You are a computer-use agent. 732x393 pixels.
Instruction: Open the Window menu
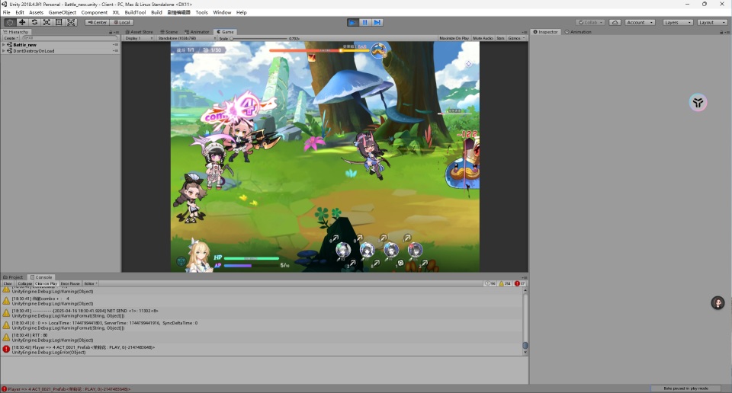click(x=222, y=13)
